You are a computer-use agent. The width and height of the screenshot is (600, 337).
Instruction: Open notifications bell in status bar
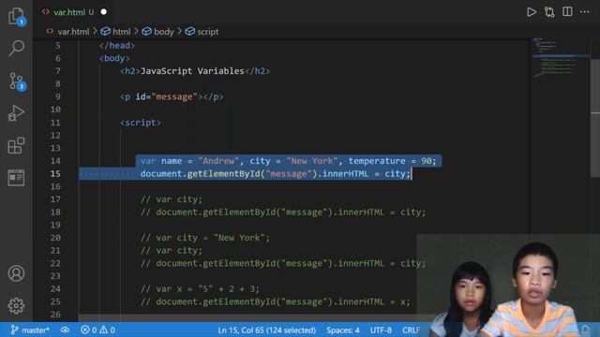point(585,330)
